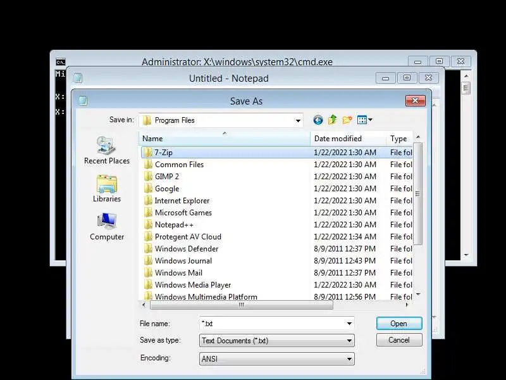Expand the File name dropdown arrow
Image resolution: width=506 pixels, height=380 pixels.
(349, 324)
